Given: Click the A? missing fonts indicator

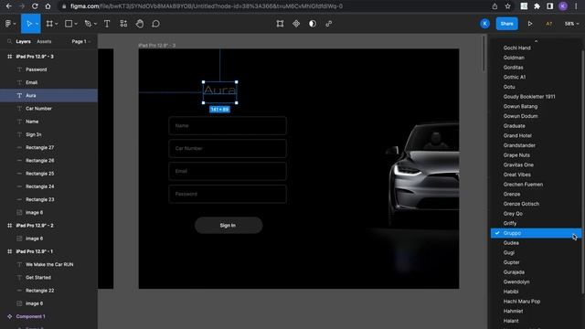Looking at the screenshot, I should coord(548,24).
